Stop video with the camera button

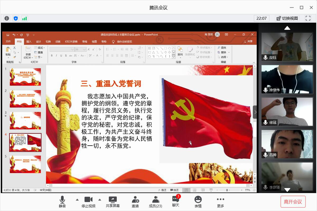(88, 202)
